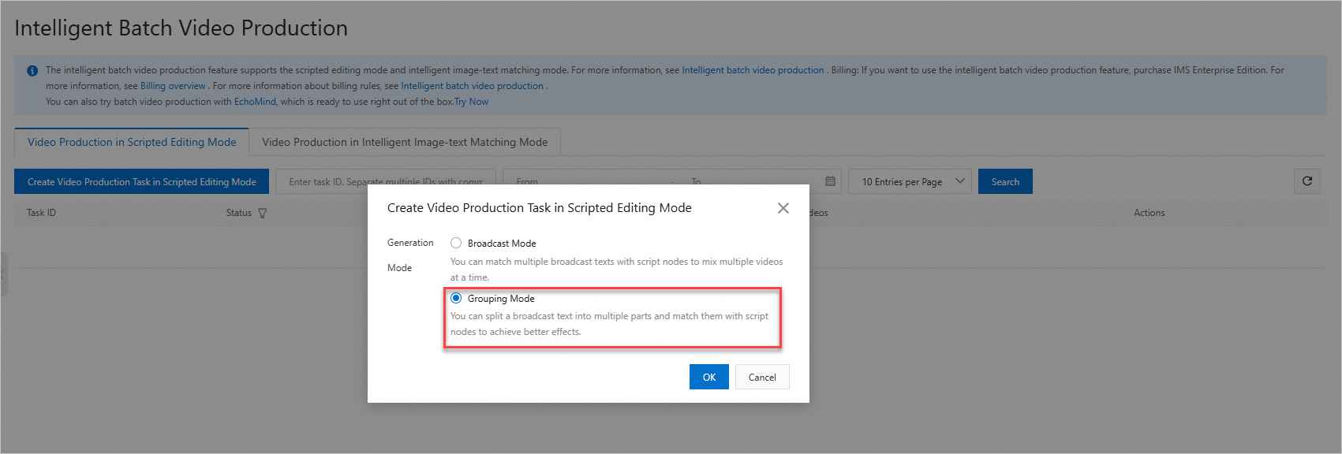Follow the EchoMind link
1342x454 pixels.
tap(255, 102)
